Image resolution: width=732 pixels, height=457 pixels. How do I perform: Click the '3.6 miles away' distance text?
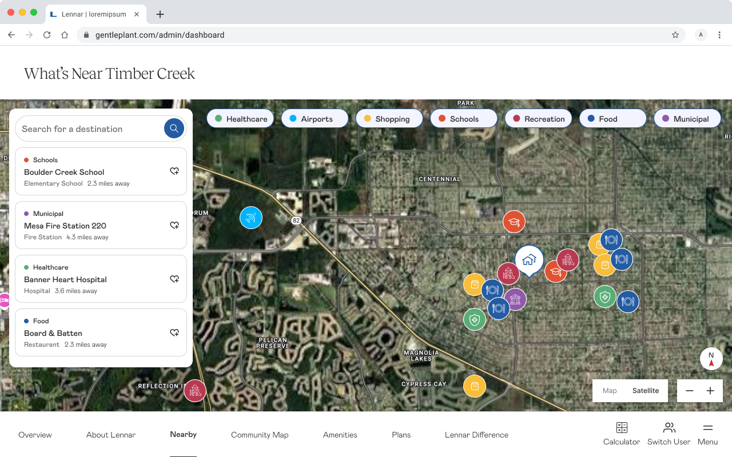click(76, 291)
